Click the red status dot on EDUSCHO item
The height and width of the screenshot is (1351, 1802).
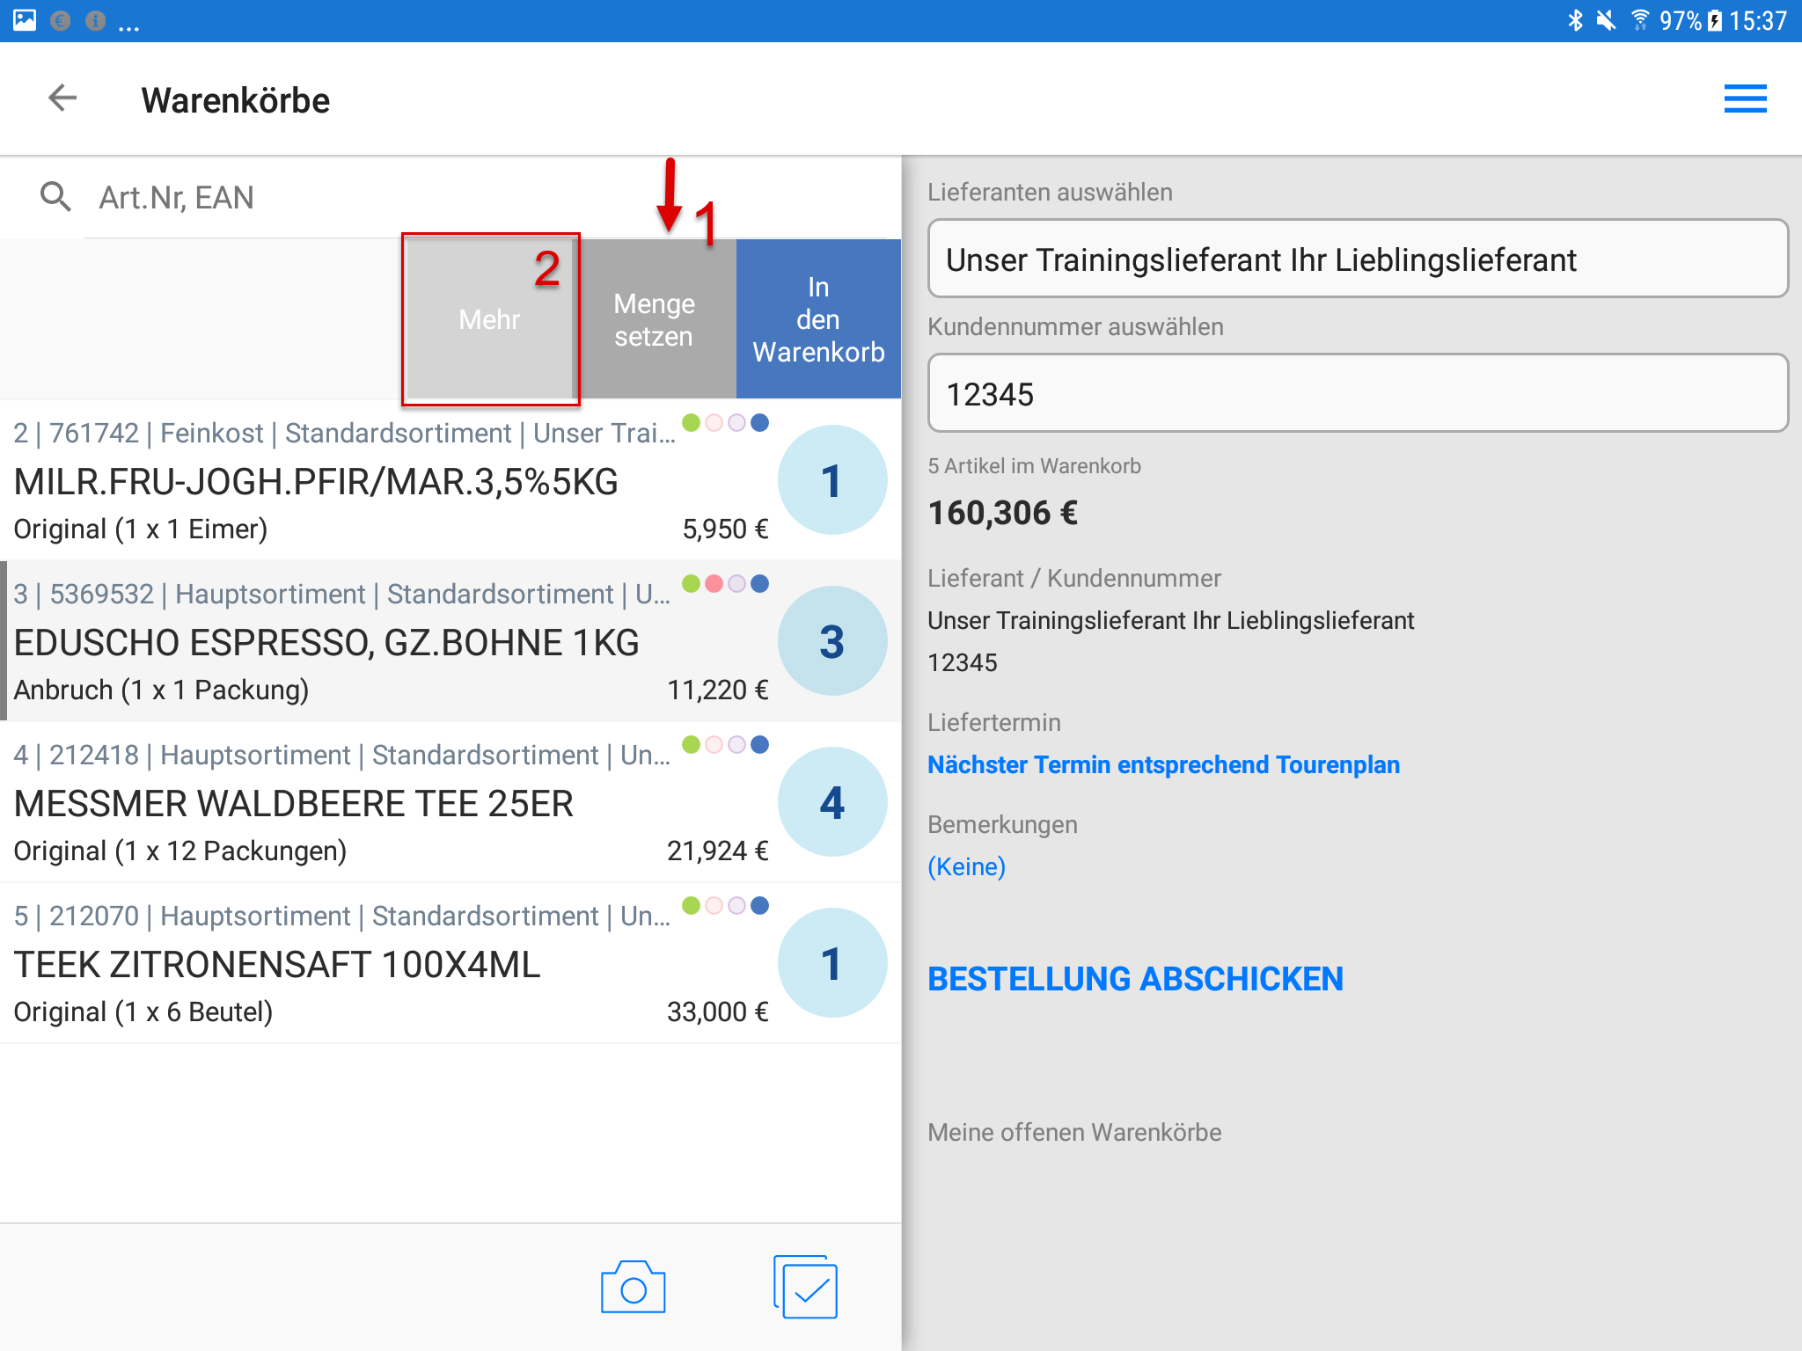pos(714,583)
